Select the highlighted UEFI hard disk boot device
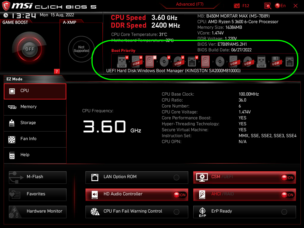304x228 pixels. pyautogui.click(x=150, y=62)
